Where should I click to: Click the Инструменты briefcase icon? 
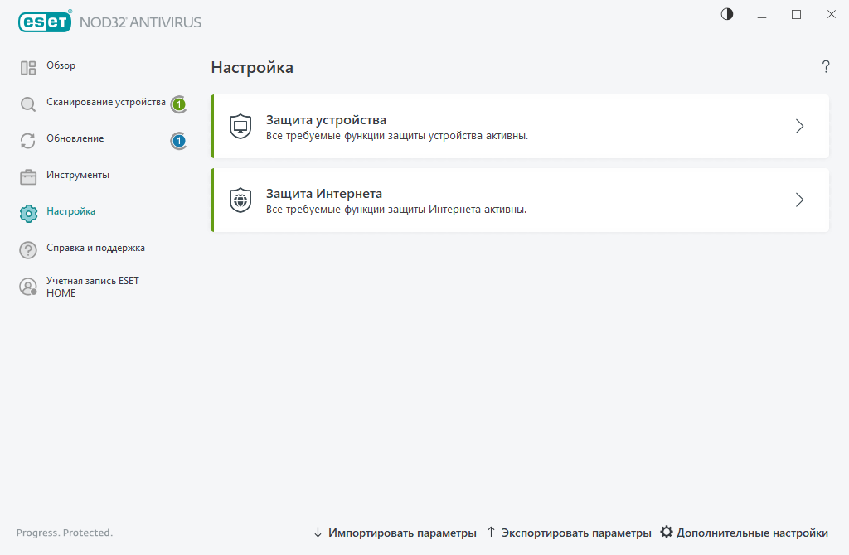28,177
